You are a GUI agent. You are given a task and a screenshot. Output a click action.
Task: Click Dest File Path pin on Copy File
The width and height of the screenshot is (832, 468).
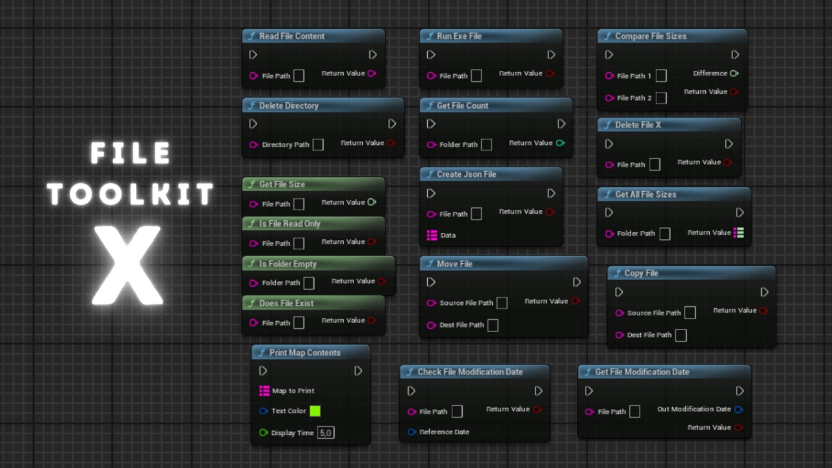619,335
